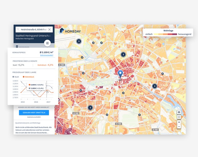Image resolution: width=198 pixels, height=157 pixels.
Task: Click the Wohnblock '-4,3 %' trend value
Action: tap(50, 65)
